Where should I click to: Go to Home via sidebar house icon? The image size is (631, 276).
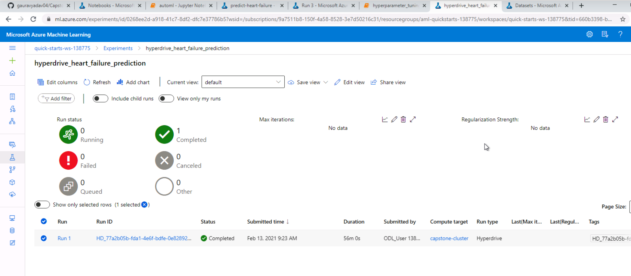(x=12, y=73)
